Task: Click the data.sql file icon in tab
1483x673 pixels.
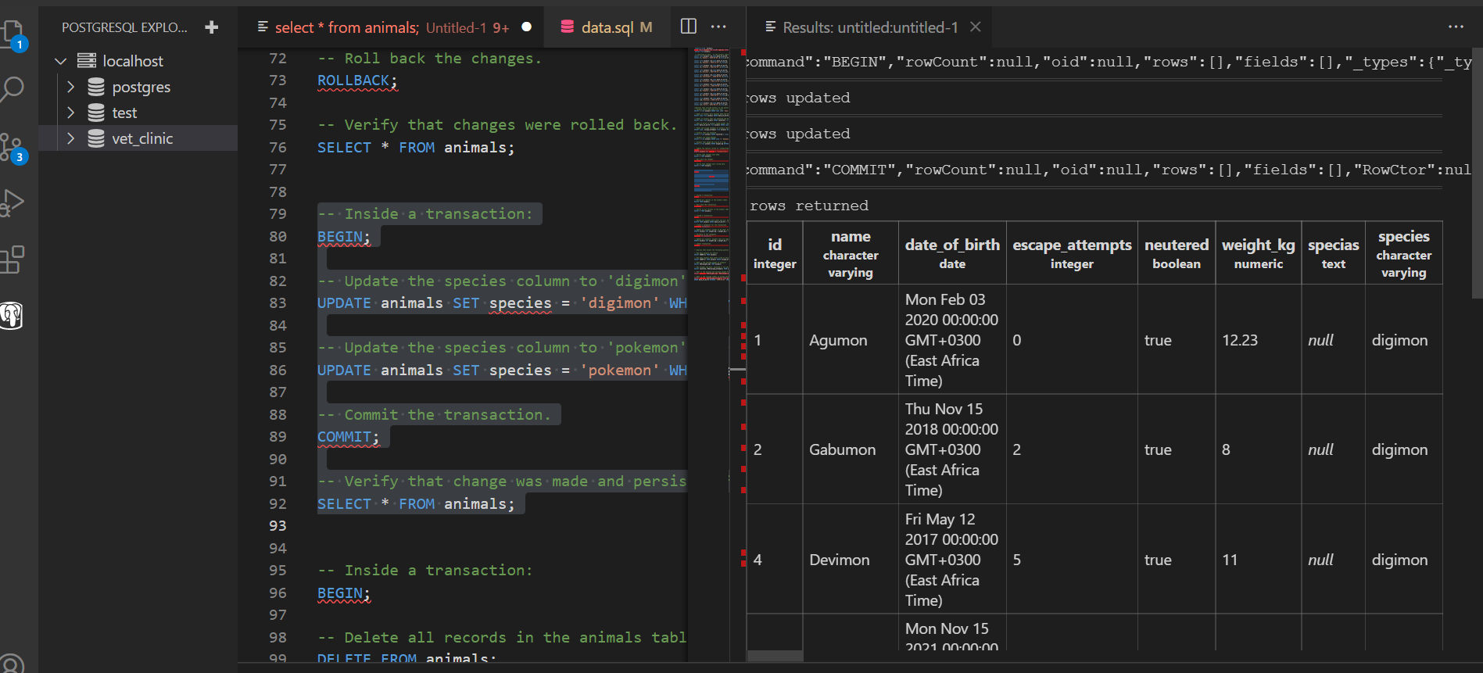Action: [568, 27]
